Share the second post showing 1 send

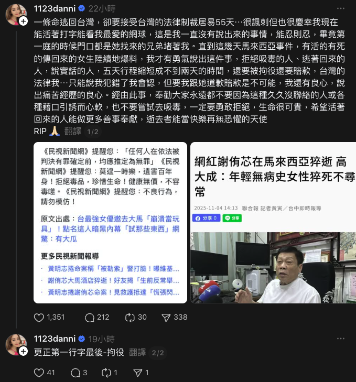pos(141,373)
